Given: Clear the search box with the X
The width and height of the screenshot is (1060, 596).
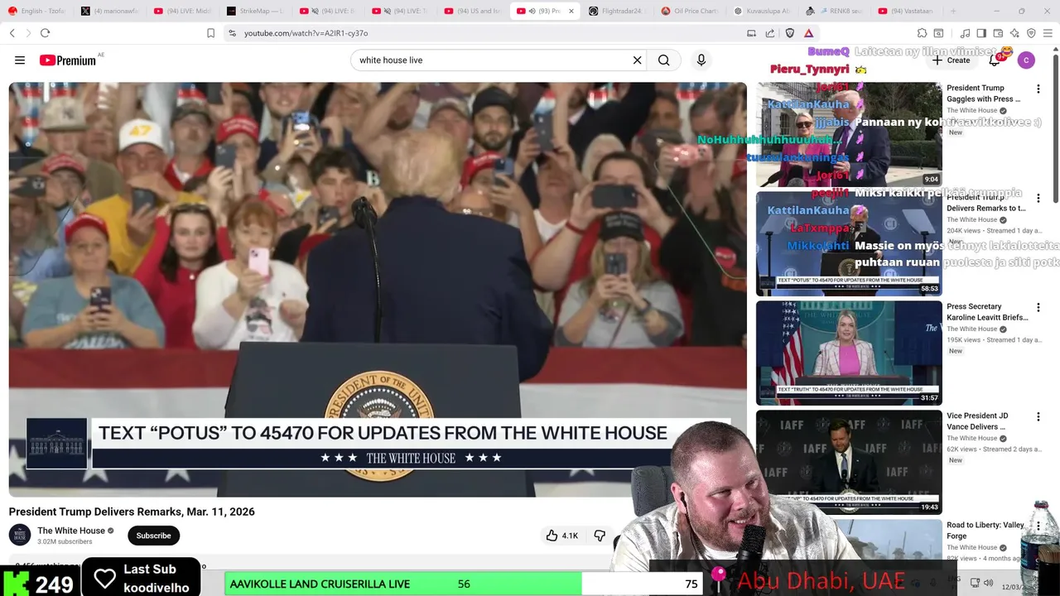Looking at the screenshot, I should coord(637,60).
